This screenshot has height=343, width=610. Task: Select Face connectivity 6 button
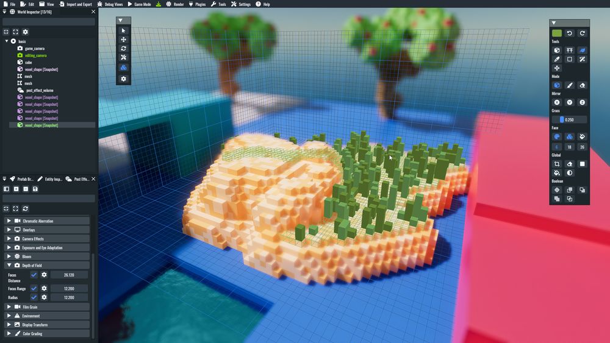[557, 147]
